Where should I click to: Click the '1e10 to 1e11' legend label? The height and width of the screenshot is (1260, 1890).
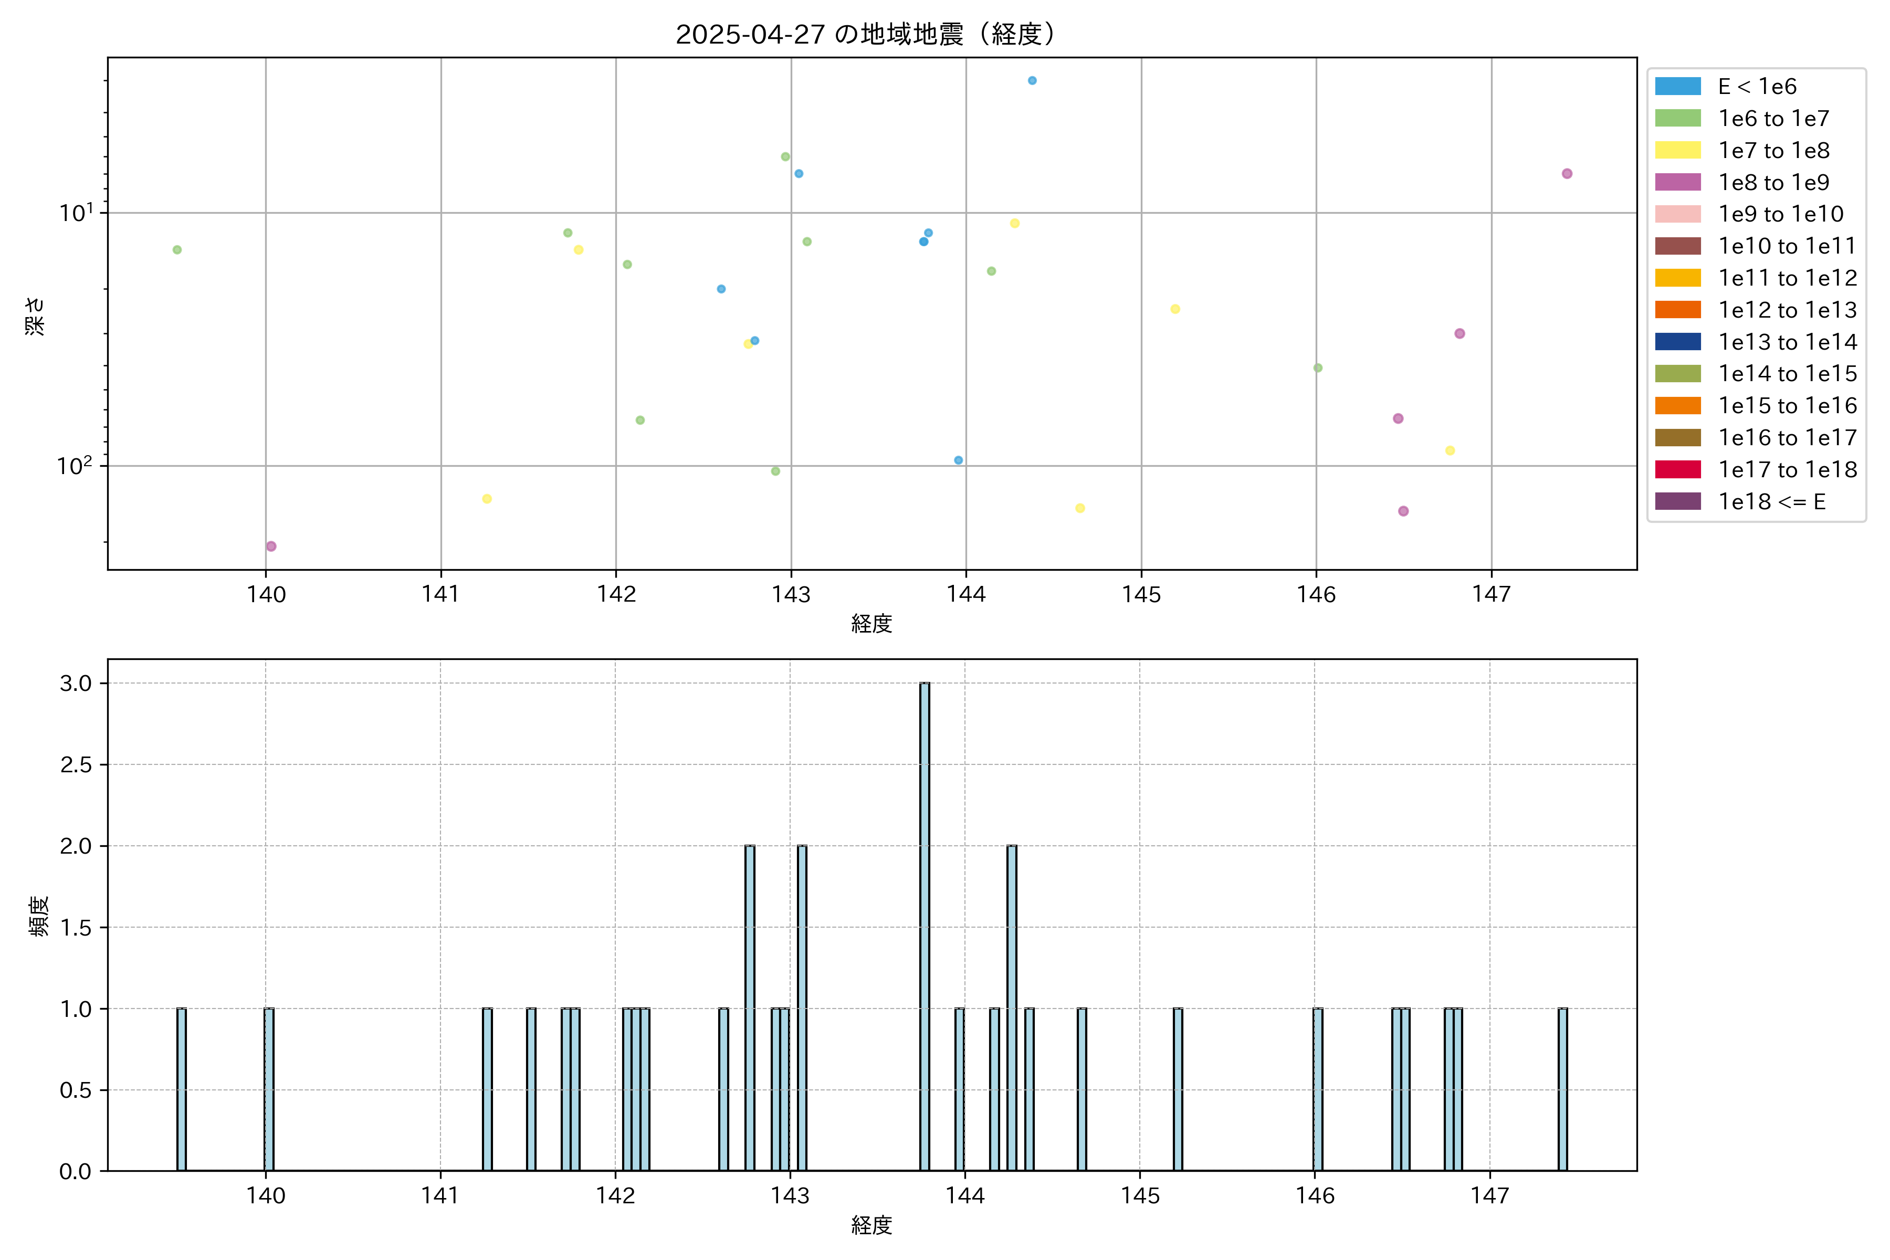point(1787,246)
